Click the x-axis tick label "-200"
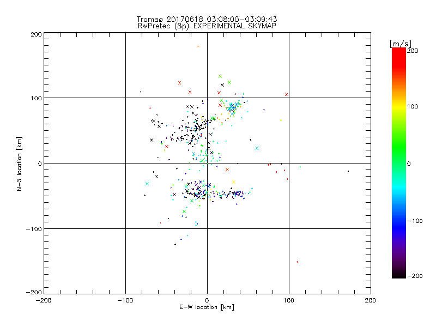Screen dimensions: 436x327 click(x=44, y=300)
